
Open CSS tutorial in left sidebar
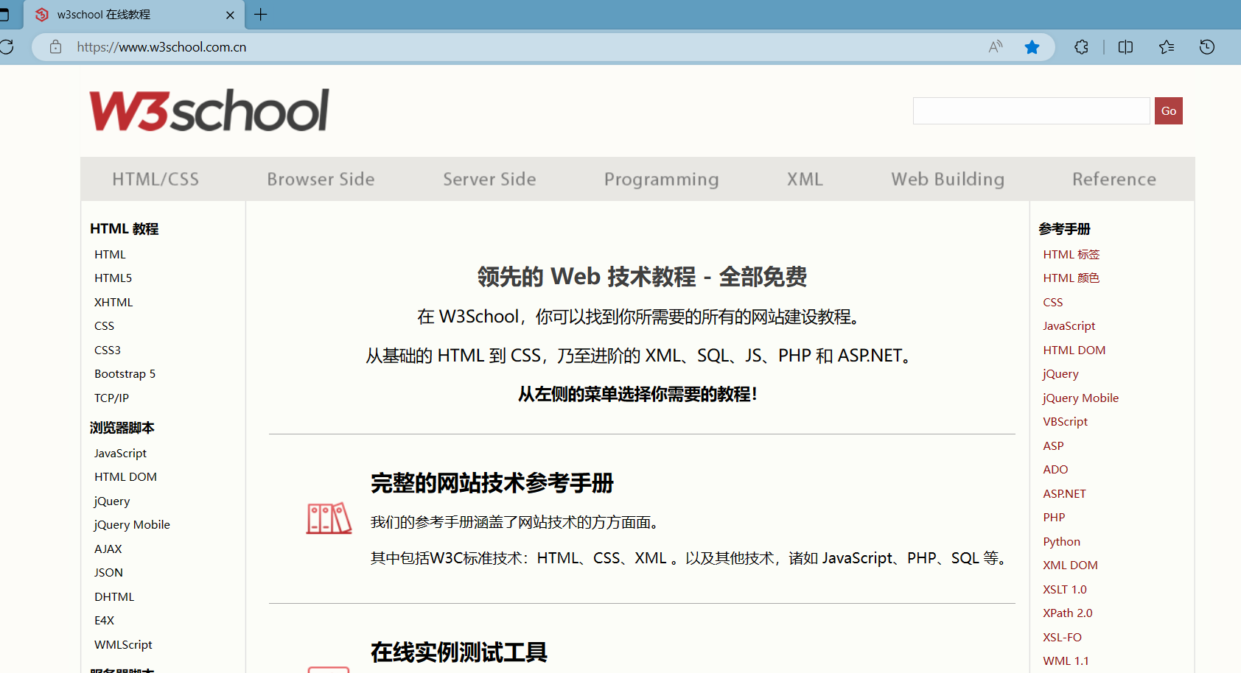coord(104,325)
